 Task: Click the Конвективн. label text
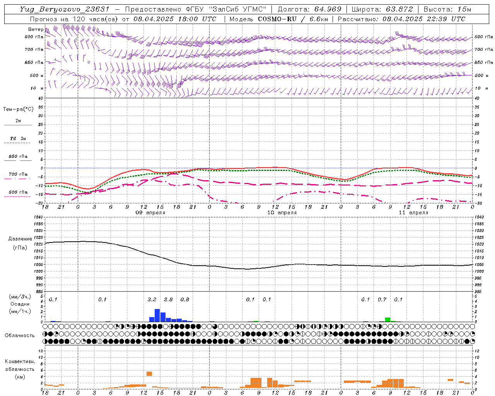pyautogui.click(x=20, y=362)
